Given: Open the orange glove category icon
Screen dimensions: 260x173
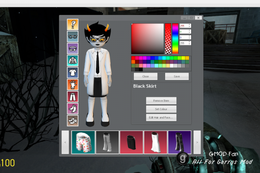Looking at the screenshot, I should pos(73,84).
